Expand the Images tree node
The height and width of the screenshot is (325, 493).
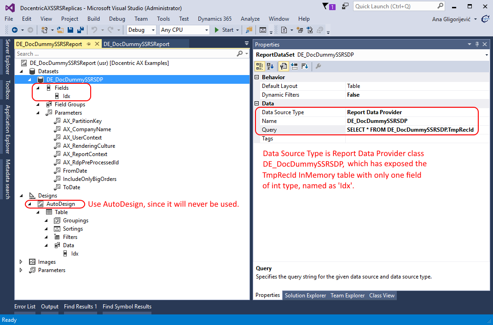coord(21,262)
